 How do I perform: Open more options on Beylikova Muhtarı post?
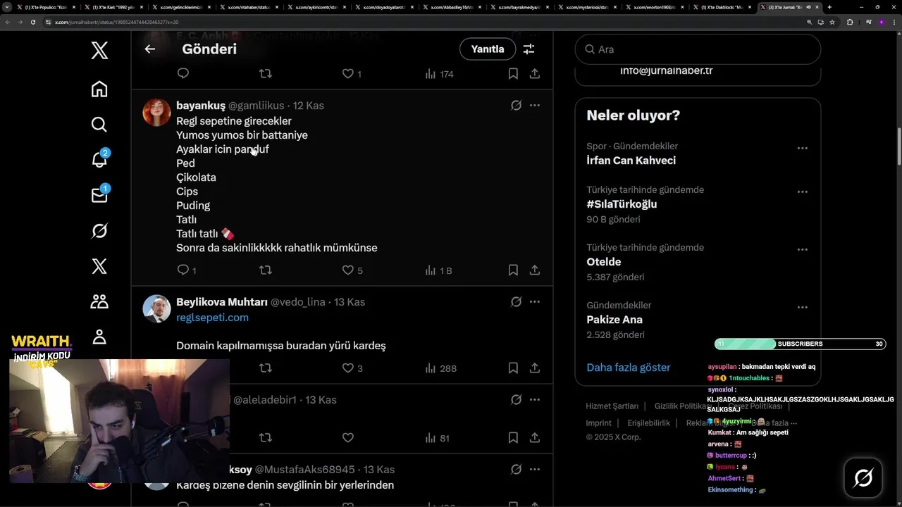pos(535,302)
